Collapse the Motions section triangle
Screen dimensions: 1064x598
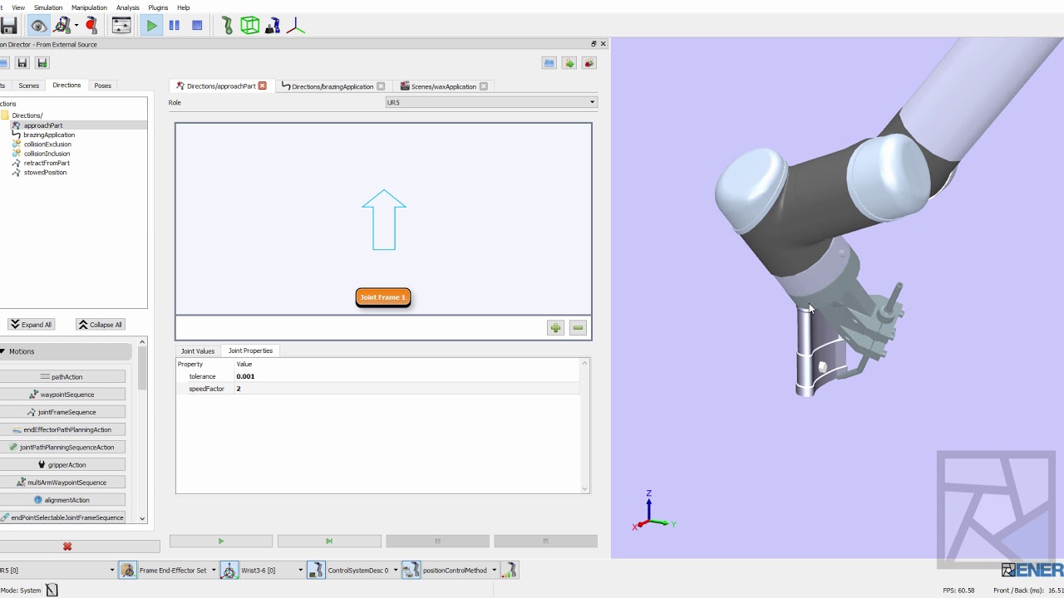(3, 351)
